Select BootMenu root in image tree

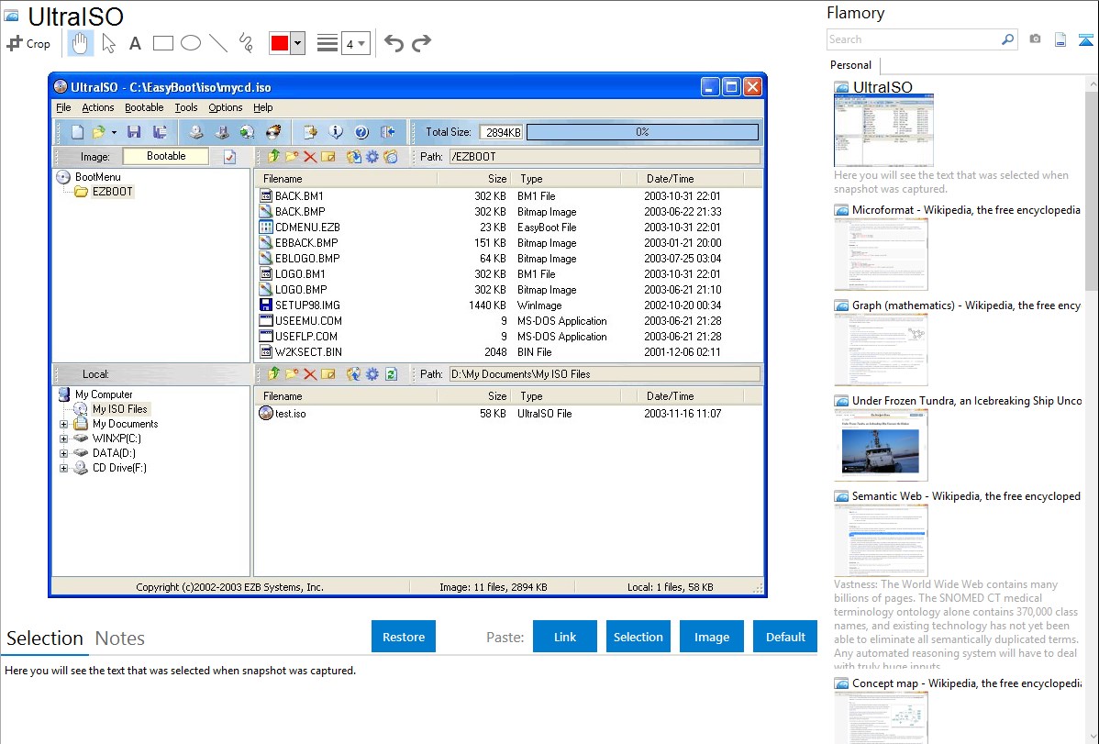pyautogui.click(x=97, y=177)
